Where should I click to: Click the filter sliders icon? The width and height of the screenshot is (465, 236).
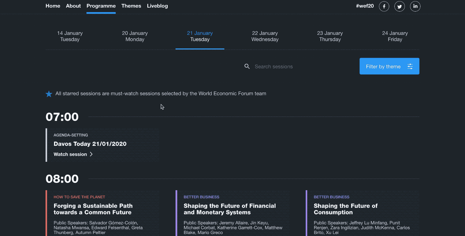410,66
